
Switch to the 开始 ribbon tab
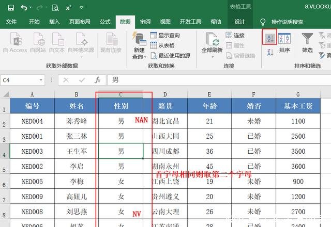coord(34,22)
